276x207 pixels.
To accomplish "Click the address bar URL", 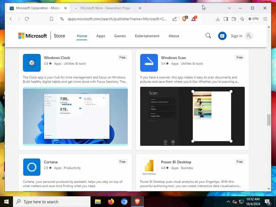I will click(117, 19).
